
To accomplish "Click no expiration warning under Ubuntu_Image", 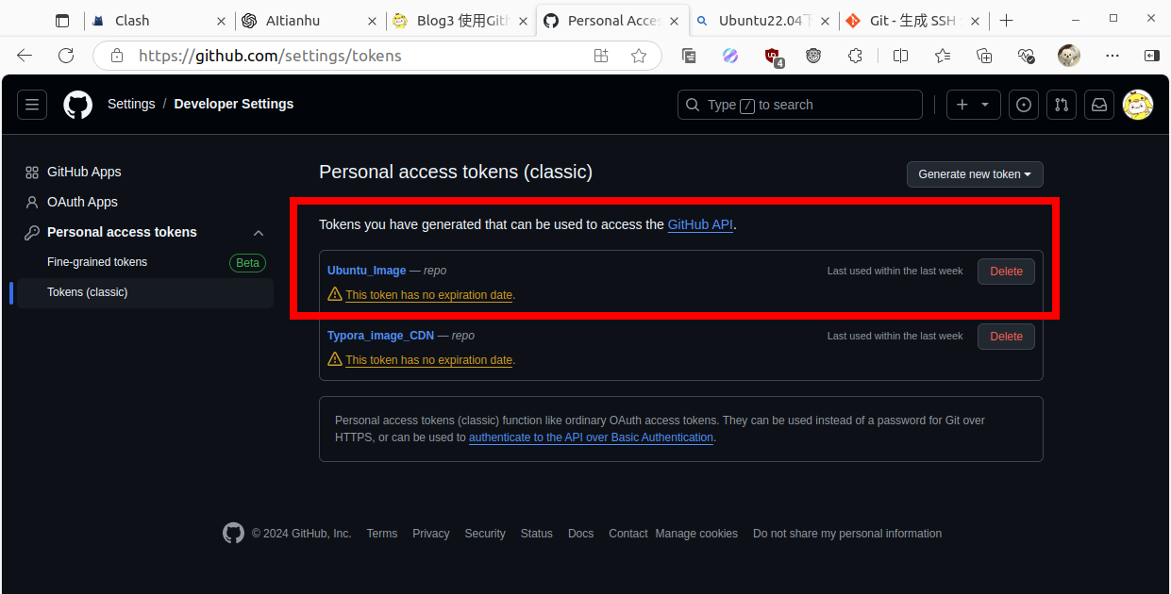I will pyautogui.click(x=428, y=295).
